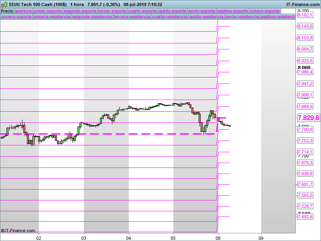This screenshot has height=241, width=321.
Task: Click the 02 date marker on time axis
Action: point(39,238)
